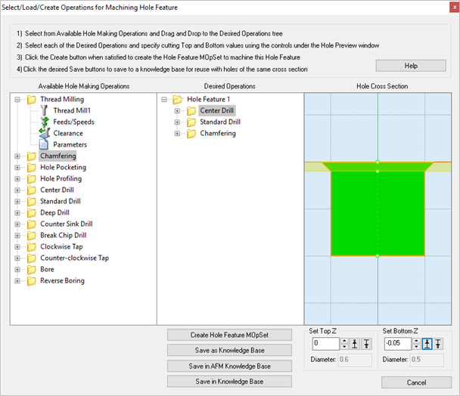Expand the Hole Profiling node
460x396 pixels.
17,179
